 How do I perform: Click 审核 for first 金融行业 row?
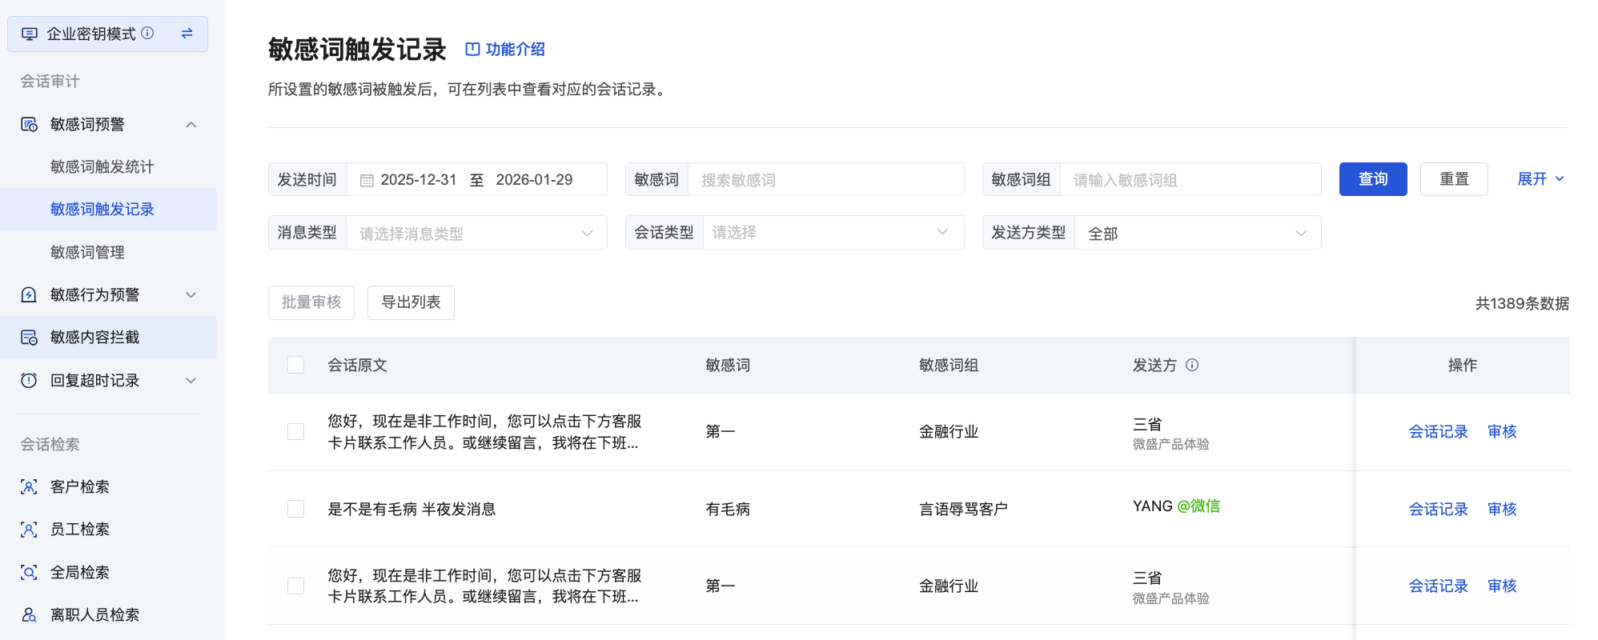pyautogui.click(x=1502, y=432)
